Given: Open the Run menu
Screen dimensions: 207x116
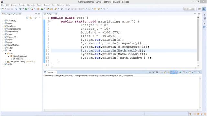Looking at the screenshot, I should click(x=53, y=5).
